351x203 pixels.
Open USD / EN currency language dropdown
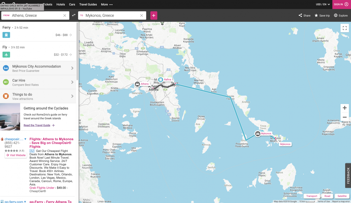(323, 4)
